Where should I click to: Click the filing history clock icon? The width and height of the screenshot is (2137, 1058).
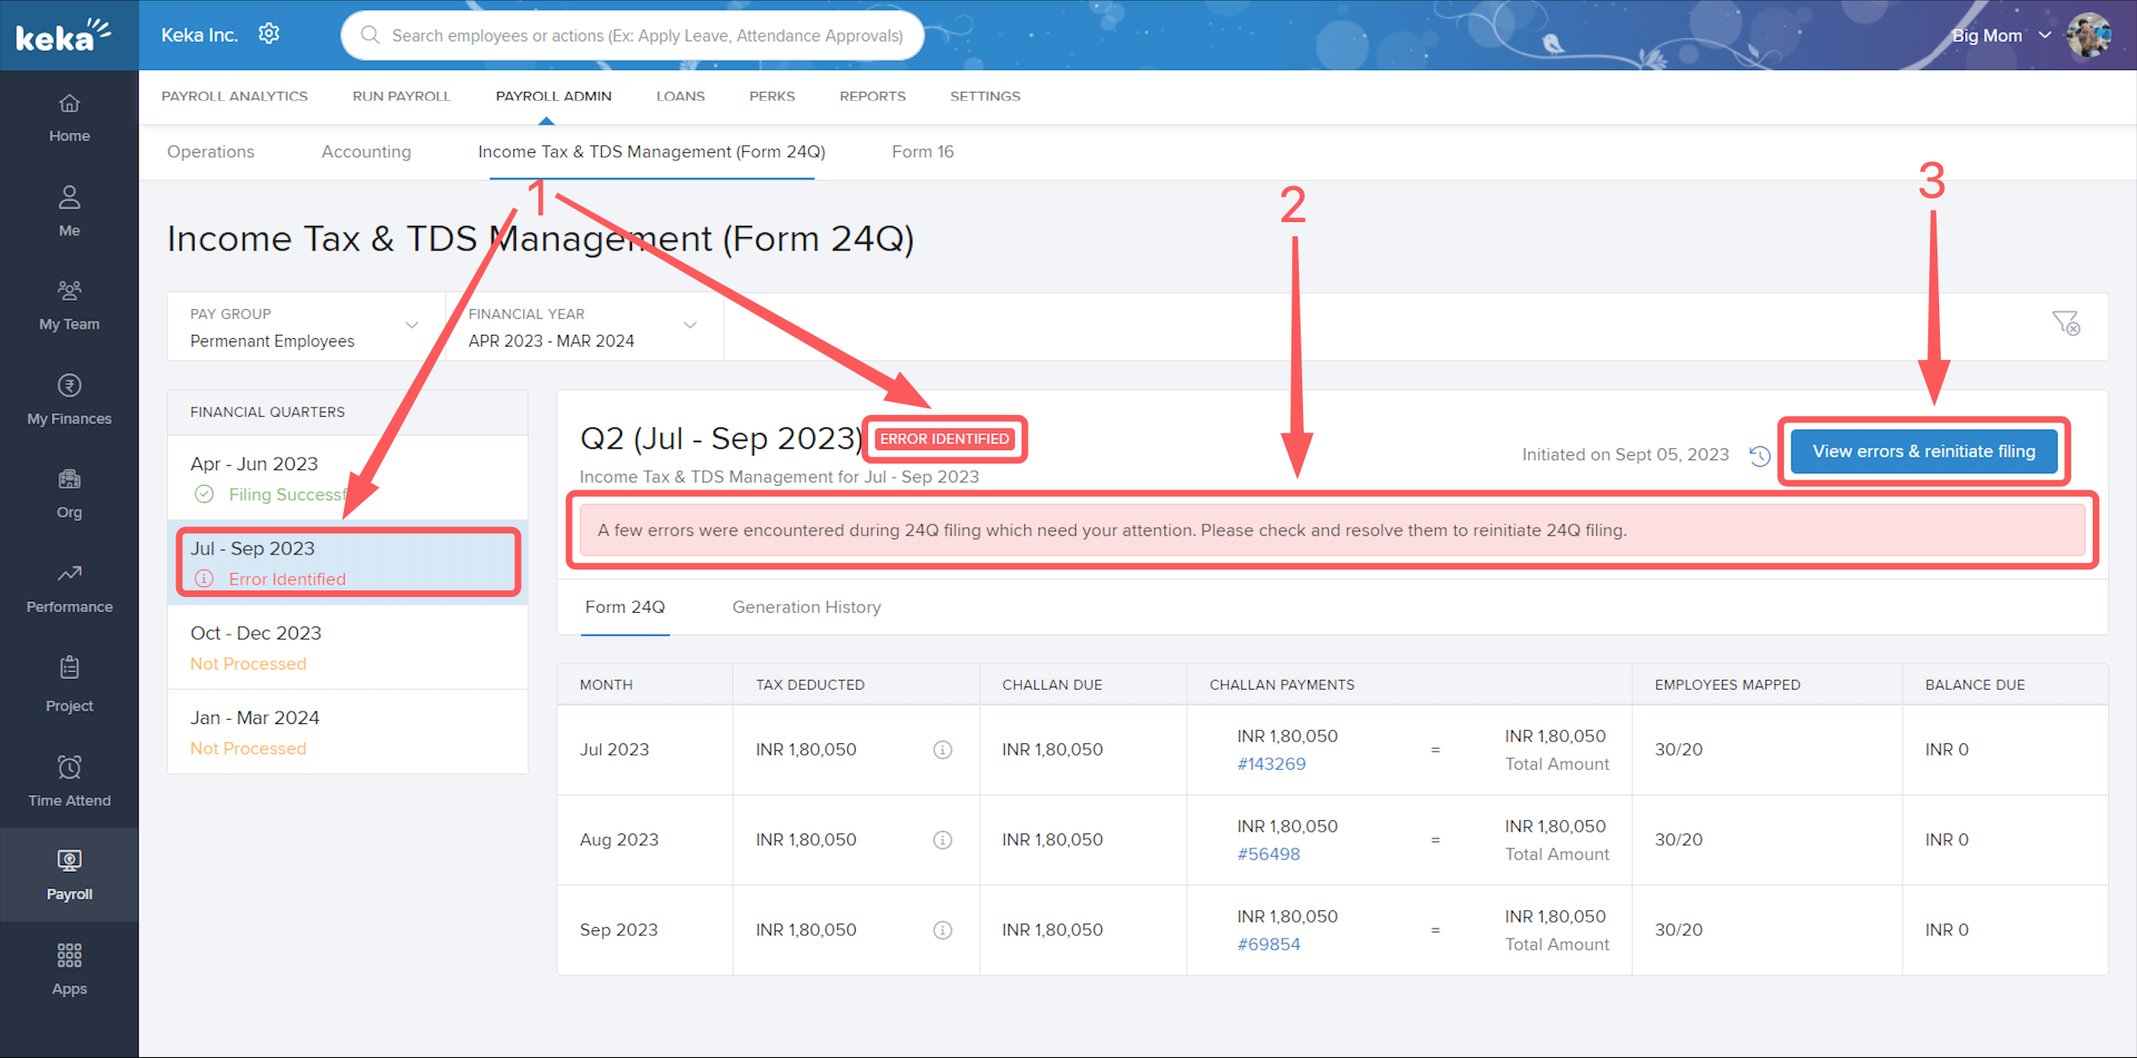1760,456
